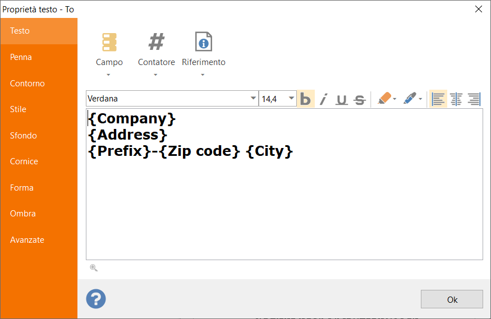Click the zoom magnifier below the editor

(94, 268)
